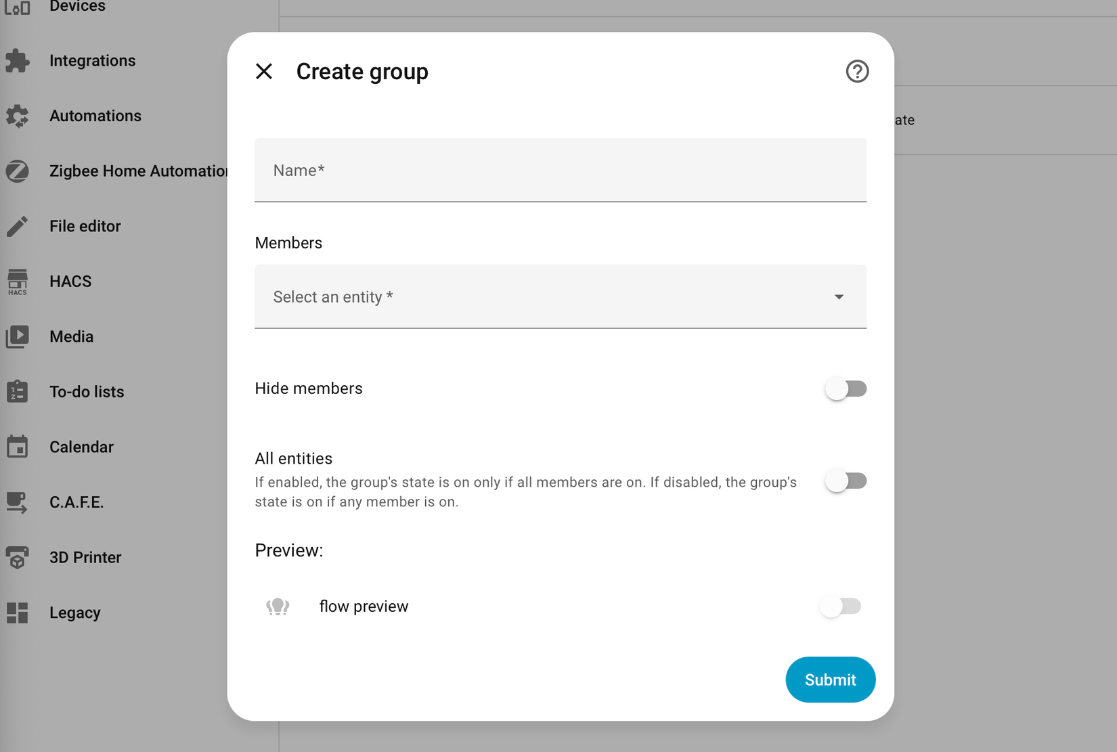Toggle the Hide members switch
This screenshot has height=752, width=1117.
point(845,389)
